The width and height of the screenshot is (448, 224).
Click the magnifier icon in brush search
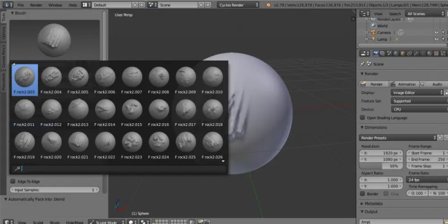click(17, 169)
